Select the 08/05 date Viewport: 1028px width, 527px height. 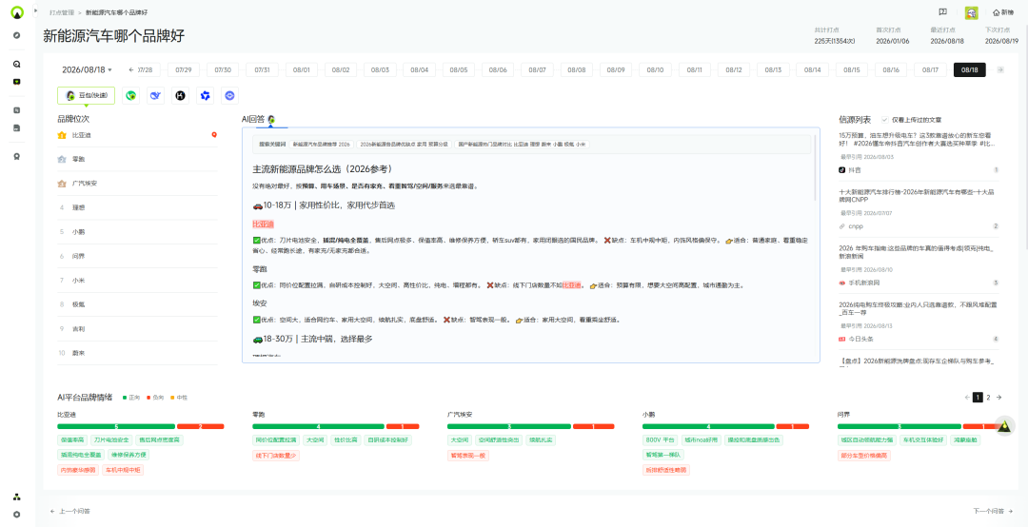459,69
